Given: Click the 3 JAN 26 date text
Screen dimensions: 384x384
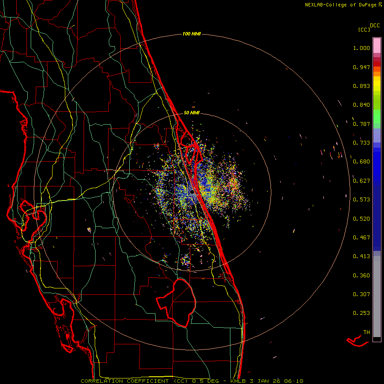Looking at the screenshot, I should [x=265, y=381].
